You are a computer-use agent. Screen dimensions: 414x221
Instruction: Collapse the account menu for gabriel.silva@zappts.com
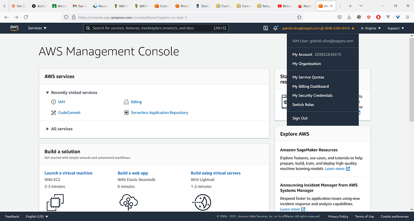coord(318,28)
